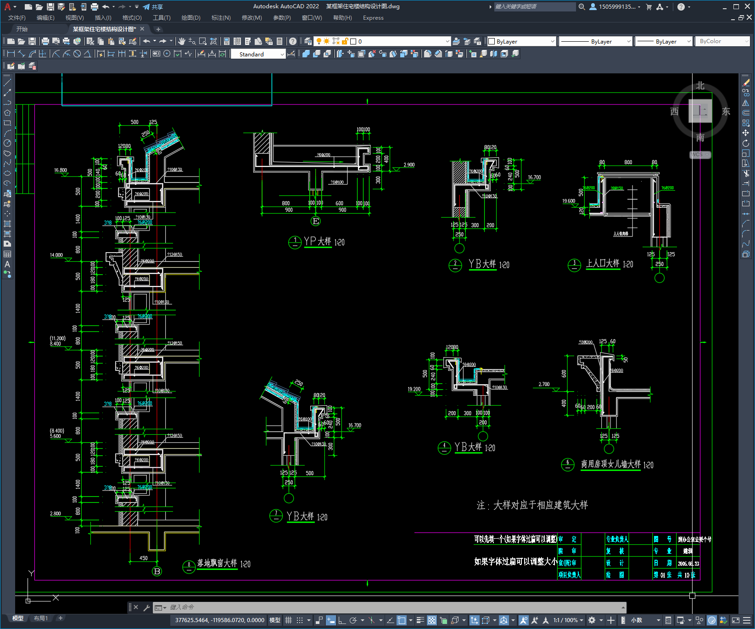The image size is (755, 629).
Task: Click the white layer 0 color swatch
Action: (x=353, y=41)
